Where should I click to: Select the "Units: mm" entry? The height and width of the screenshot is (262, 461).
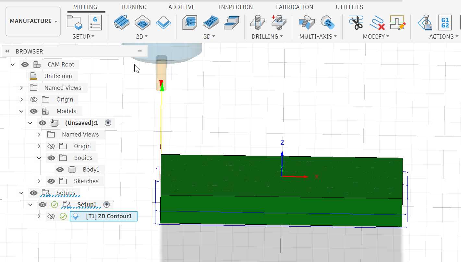point(58,76)
